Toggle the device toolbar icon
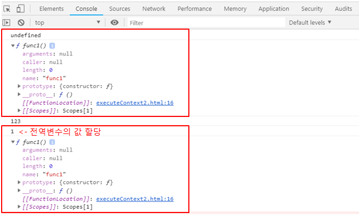This screenshot has width=359, height=218. pyautogui.click(x=20, y=9)
